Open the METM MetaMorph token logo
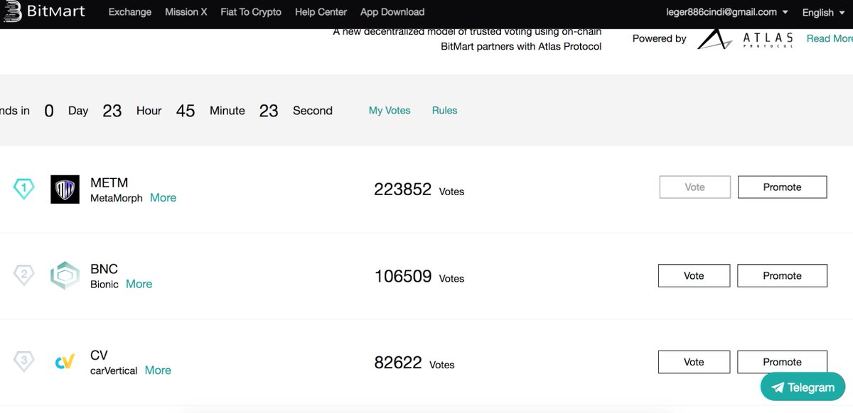Viewport: 853px width, 413px height. (x=65, y=189)
